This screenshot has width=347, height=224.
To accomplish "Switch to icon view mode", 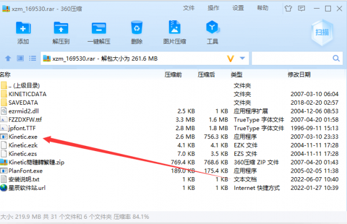I will click(x=20, y=58).
